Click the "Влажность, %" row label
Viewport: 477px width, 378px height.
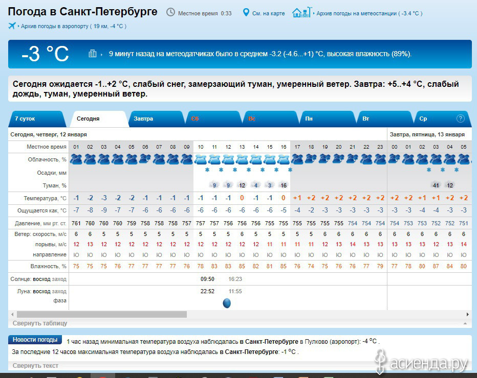pos(49,266)
